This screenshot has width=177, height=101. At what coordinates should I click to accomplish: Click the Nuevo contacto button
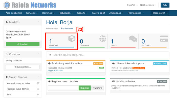23,67
